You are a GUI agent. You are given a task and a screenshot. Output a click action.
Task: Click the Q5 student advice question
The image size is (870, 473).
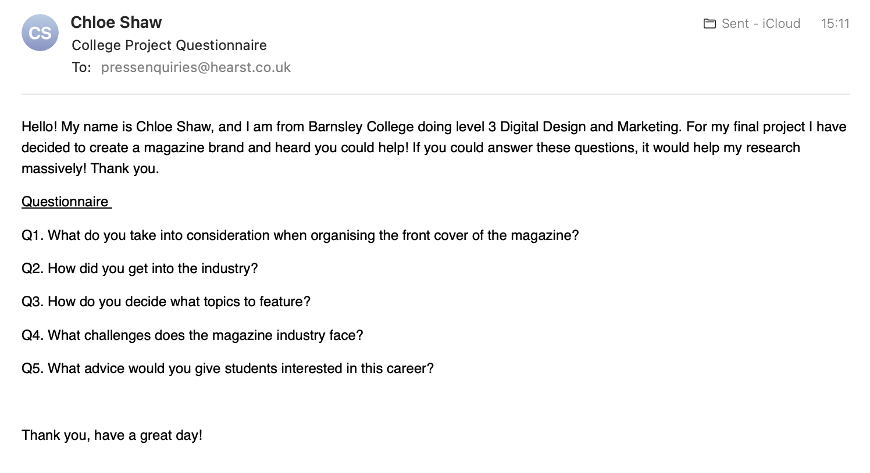pyautogui.click(x=227, y=368)
